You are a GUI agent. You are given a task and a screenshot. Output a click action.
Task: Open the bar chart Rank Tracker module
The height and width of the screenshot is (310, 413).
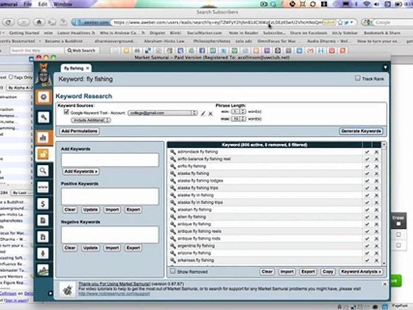click(43, 137)
